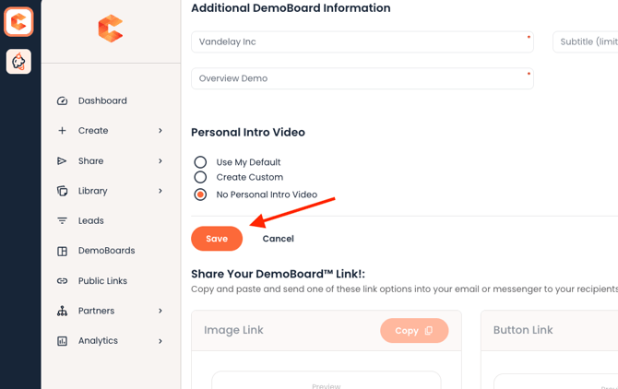The width and height of the screenshot is (618, 389).
Task: Click the Overview Demo text field
Action: (362, 79)
